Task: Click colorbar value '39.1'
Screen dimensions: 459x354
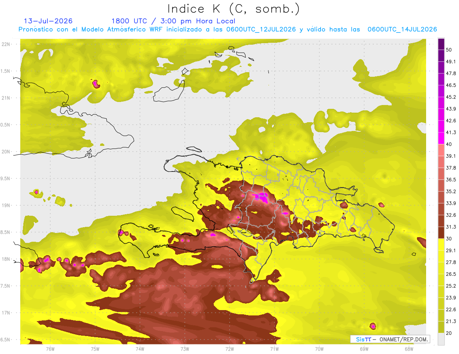Action: click(451, 156)
